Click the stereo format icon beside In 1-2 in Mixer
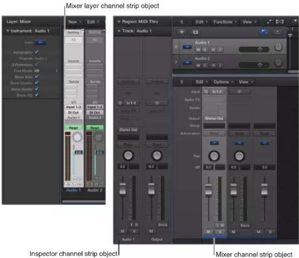299x258 pixels. click(x=206, y=92)
